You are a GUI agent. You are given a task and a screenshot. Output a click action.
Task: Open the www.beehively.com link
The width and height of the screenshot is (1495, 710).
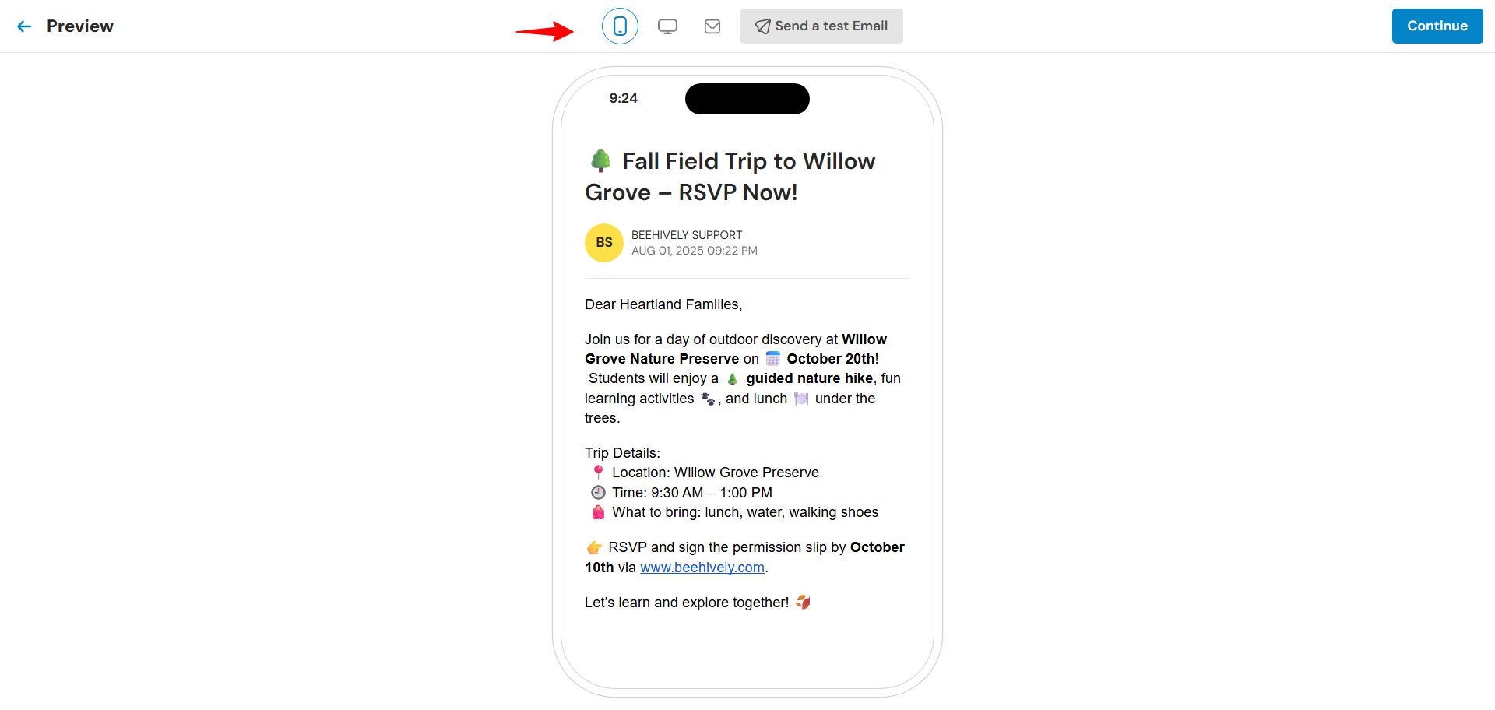[702, 568]
